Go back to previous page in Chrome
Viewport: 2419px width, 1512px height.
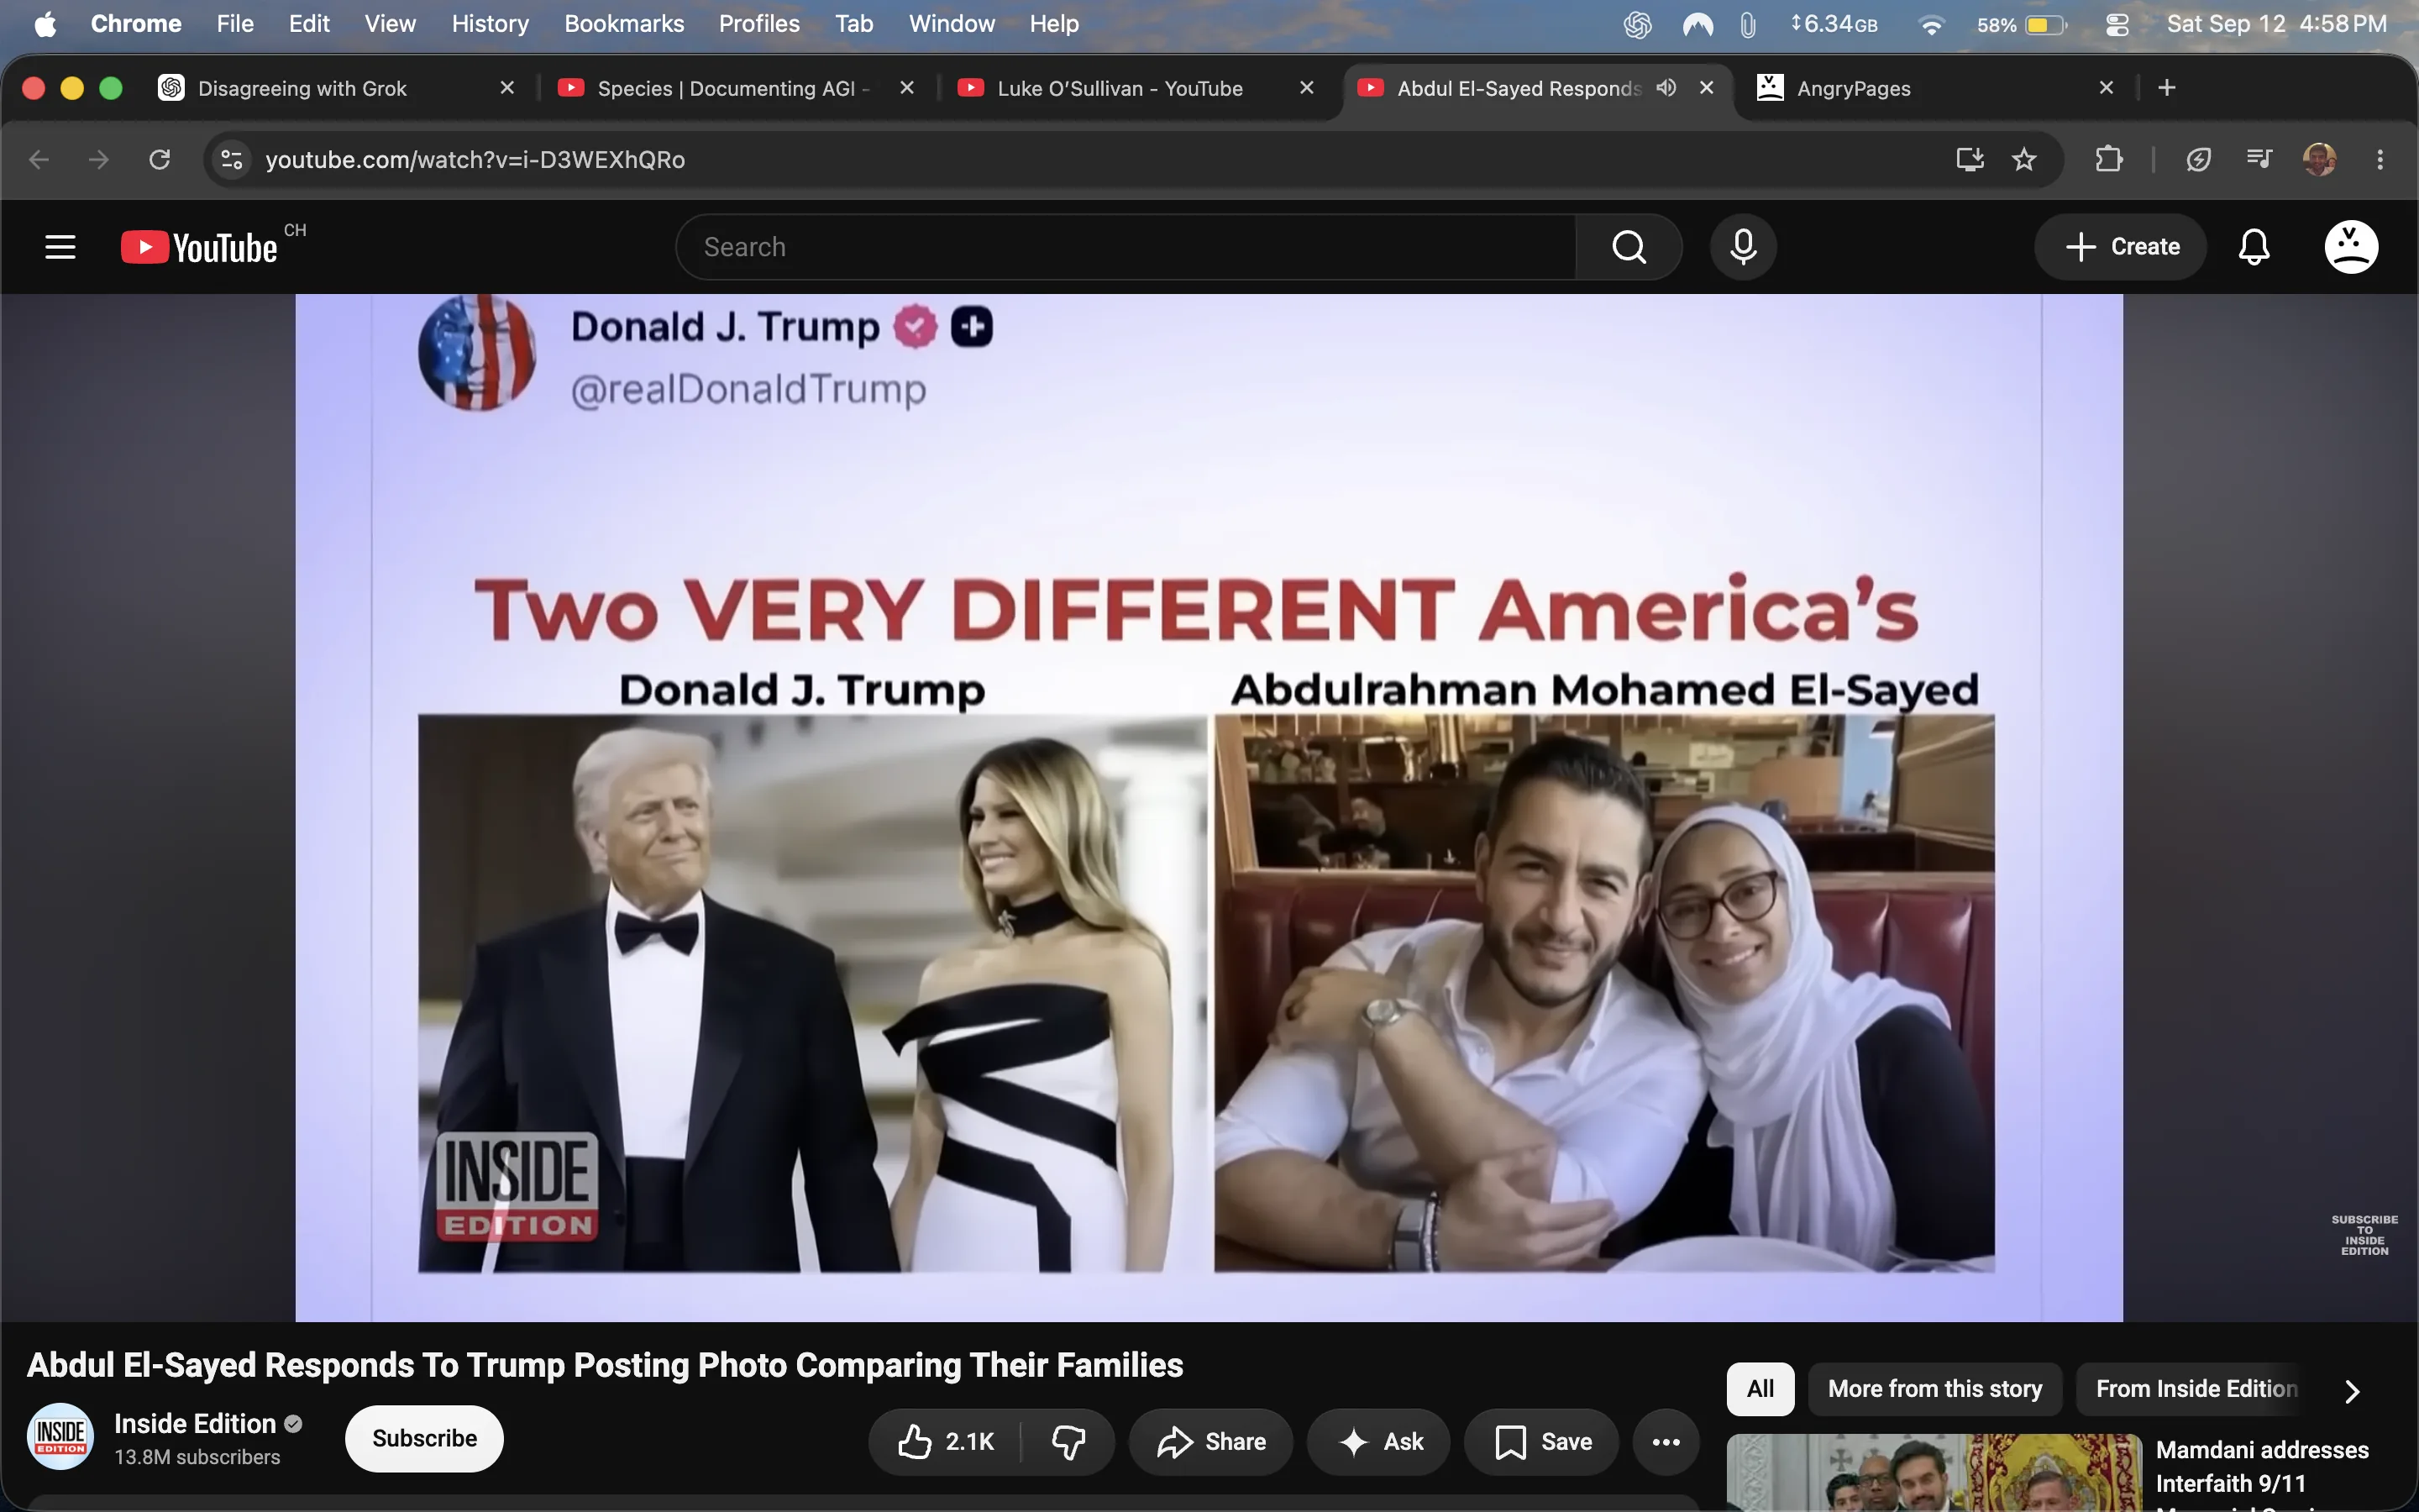pos(39,159)
